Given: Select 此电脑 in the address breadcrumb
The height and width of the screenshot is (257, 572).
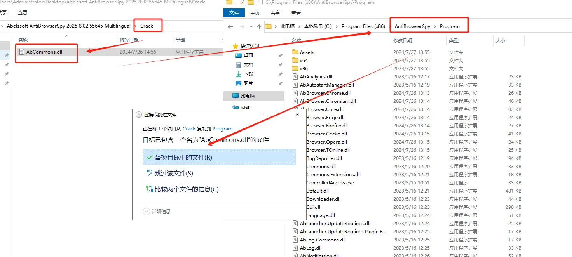Looking at the screenshot, I should click(288, 26).
